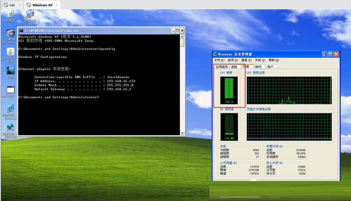Open the 文件(F) menu in Task Manager
Image resolution: width=351 pixels, height=201 pixels.
(219, 60)
